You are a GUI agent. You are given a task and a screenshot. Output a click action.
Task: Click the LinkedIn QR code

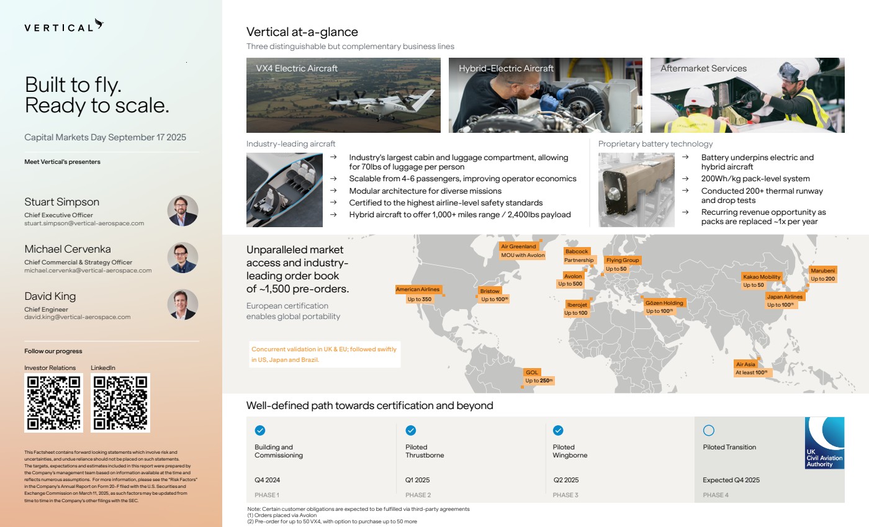coord(120,402)
